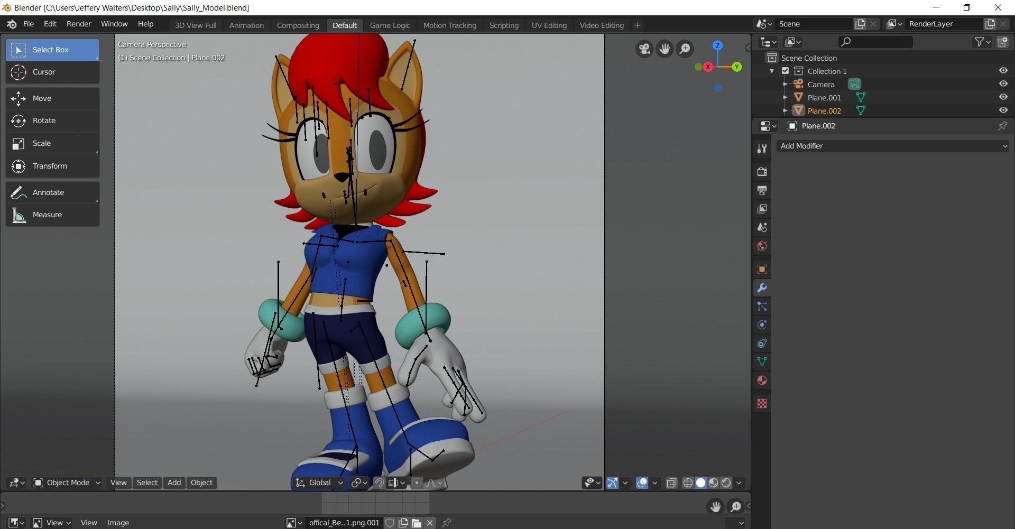The width and height of the screenshot is (1015, 529).
Task: Open the Object Data mesh properties tab
Action: (762, 362)
